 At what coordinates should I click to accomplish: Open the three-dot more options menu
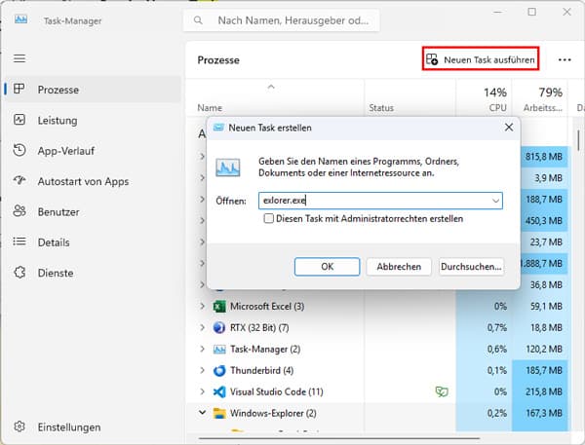pyautogui.click(x=565, y=59)
